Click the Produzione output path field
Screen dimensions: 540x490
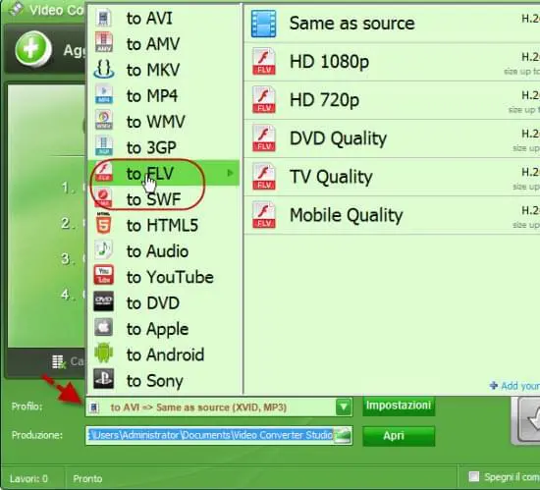[x=219, y=435]
